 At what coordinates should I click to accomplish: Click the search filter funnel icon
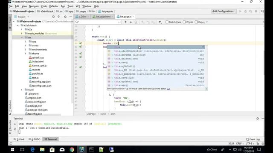[x=160, y=22]
